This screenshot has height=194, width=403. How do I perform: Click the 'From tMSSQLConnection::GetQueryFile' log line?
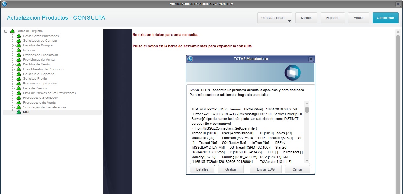224,128
